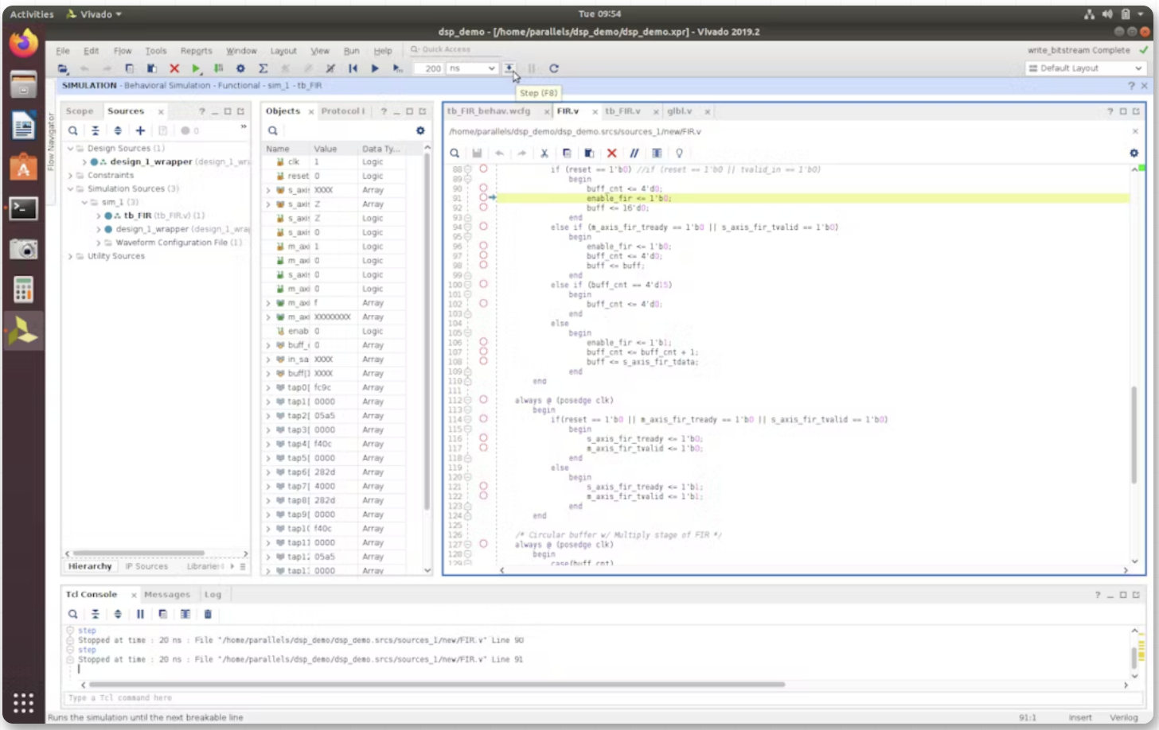Expand the Utility Sources tree node
Image resolution: width=1159 pixels, height=730 pixels.
click(70, 256)
